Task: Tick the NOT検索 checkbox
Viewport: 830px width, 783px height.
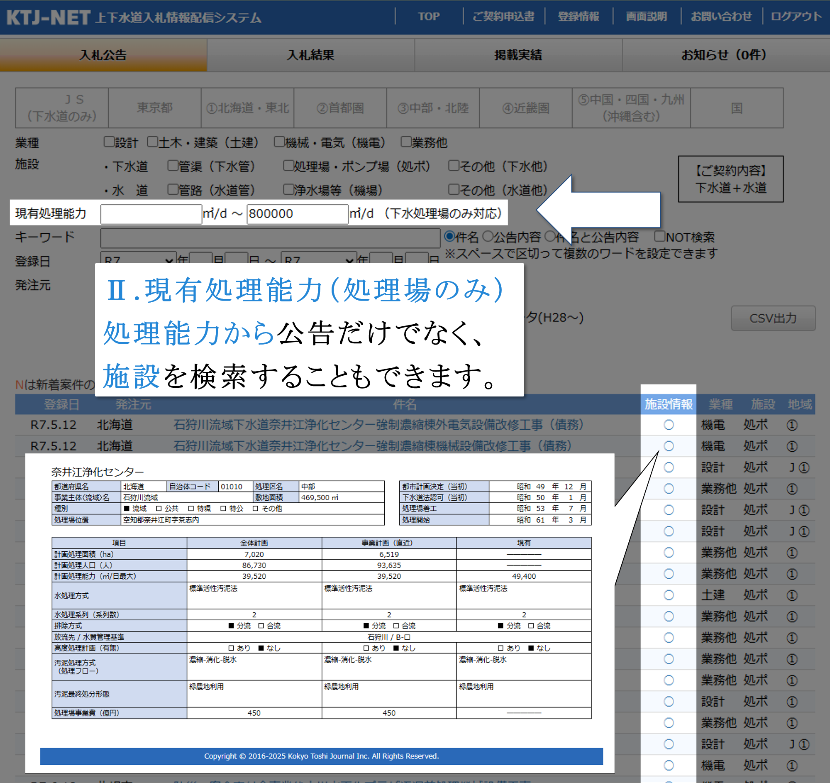Action: click(659, 236)
